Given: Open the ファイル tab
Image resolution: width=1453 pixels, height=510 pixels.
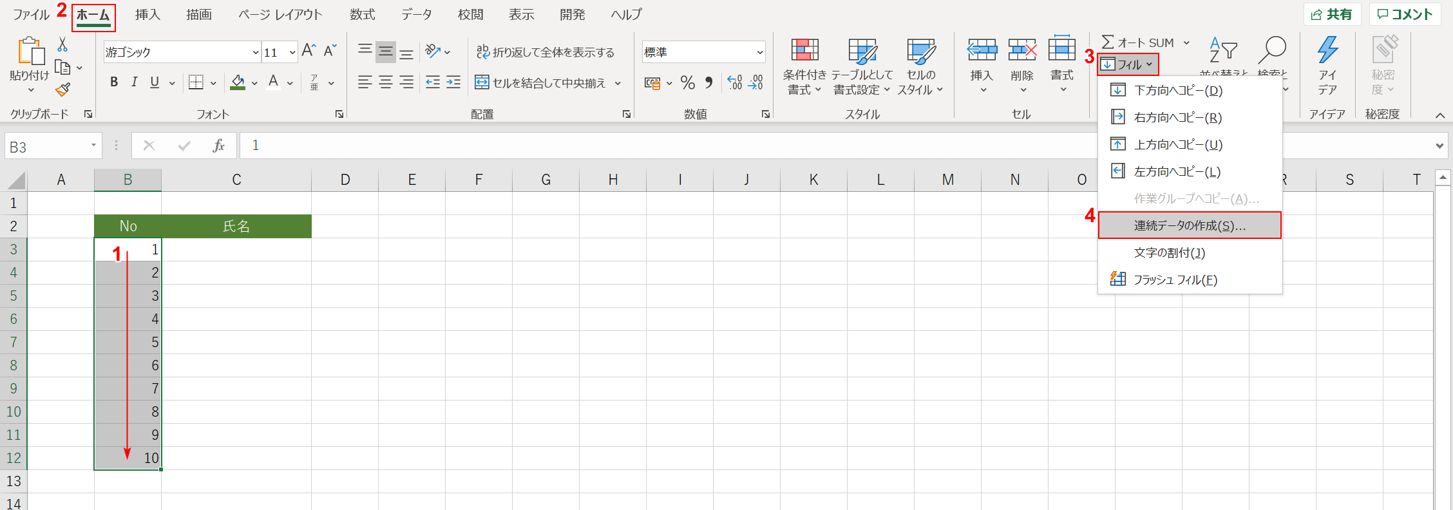Looking at the screenshot, I should (x=31, y=15).
